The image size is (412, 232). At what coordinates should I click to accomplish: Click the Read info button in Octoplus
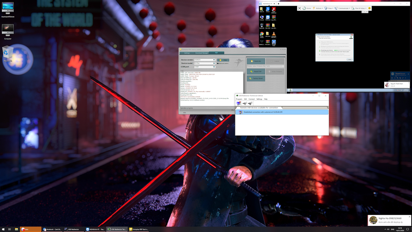(x=256, y=61)
